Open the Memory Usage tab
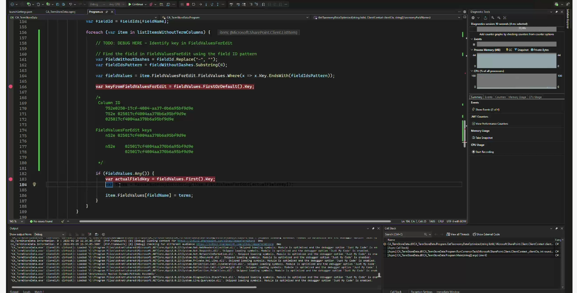This screenshot has height=293, width=577. (517, 97)
